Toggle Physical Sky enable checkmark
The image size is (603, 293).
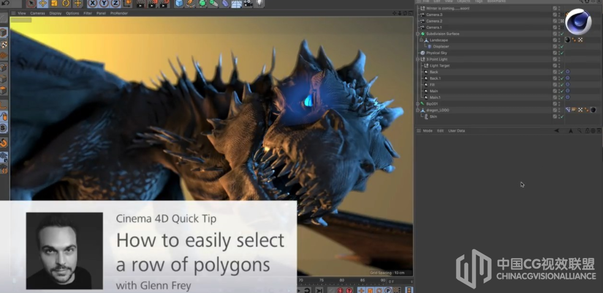pos(562,53)
